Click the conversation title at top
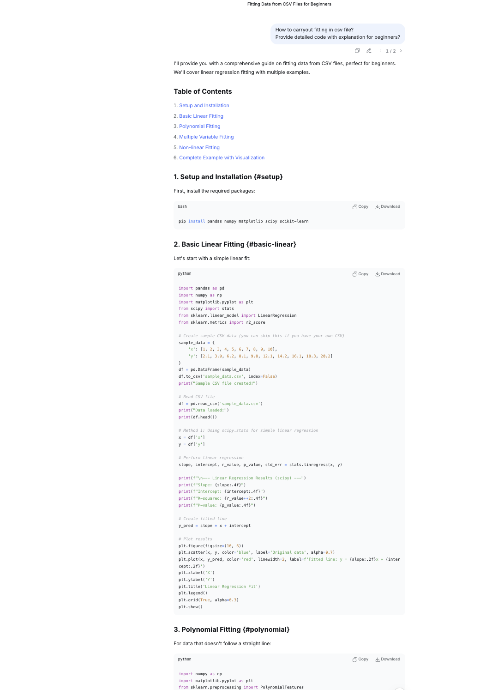This screenshot has width=504, height=690. (x=289, y=4)
